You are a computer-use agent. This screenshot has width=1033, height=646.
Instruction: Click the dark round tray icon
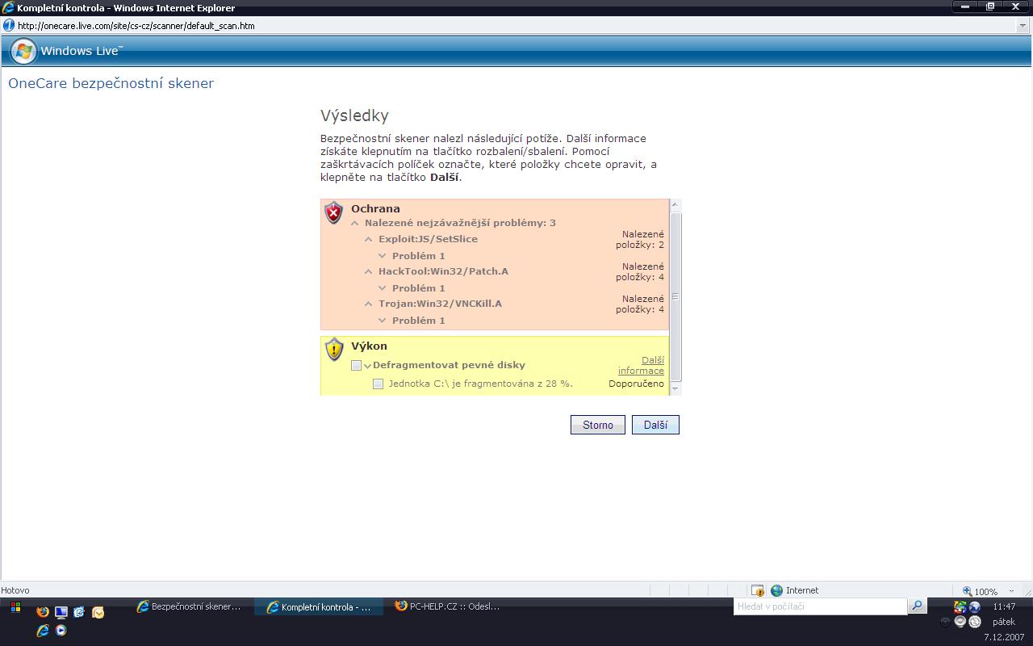[945, 622]
